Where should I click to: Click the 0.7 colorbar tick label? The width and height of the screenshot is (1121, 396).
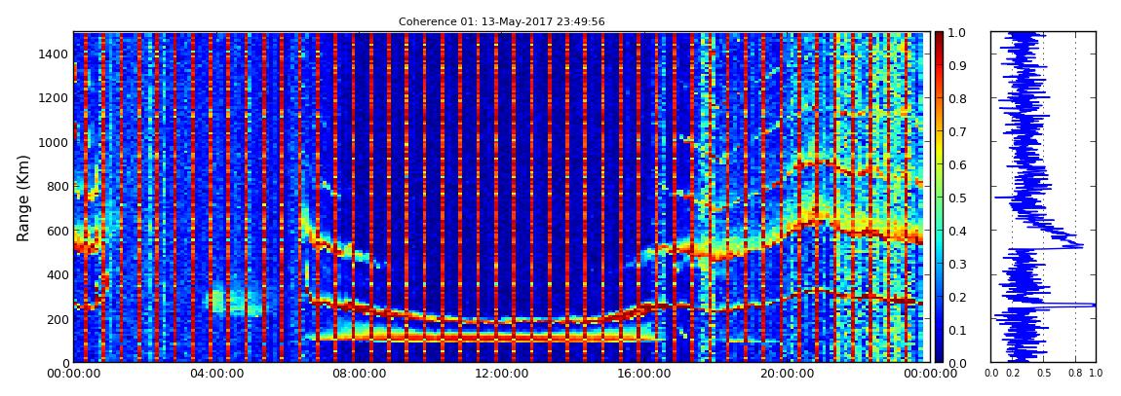pos(956,132)
